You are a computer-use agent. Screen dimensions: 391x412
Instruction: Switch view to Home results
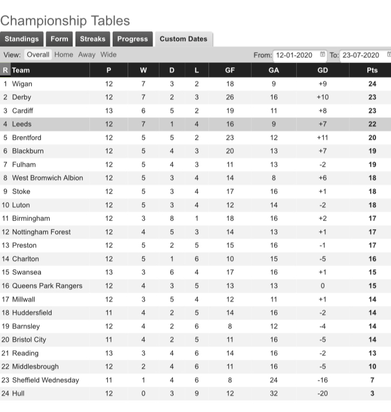point(64,54)
